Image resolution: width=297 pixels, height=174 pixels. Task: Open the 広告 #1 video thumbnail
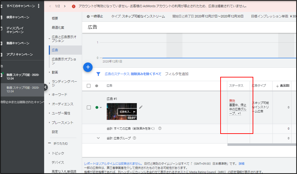point(122,112)
